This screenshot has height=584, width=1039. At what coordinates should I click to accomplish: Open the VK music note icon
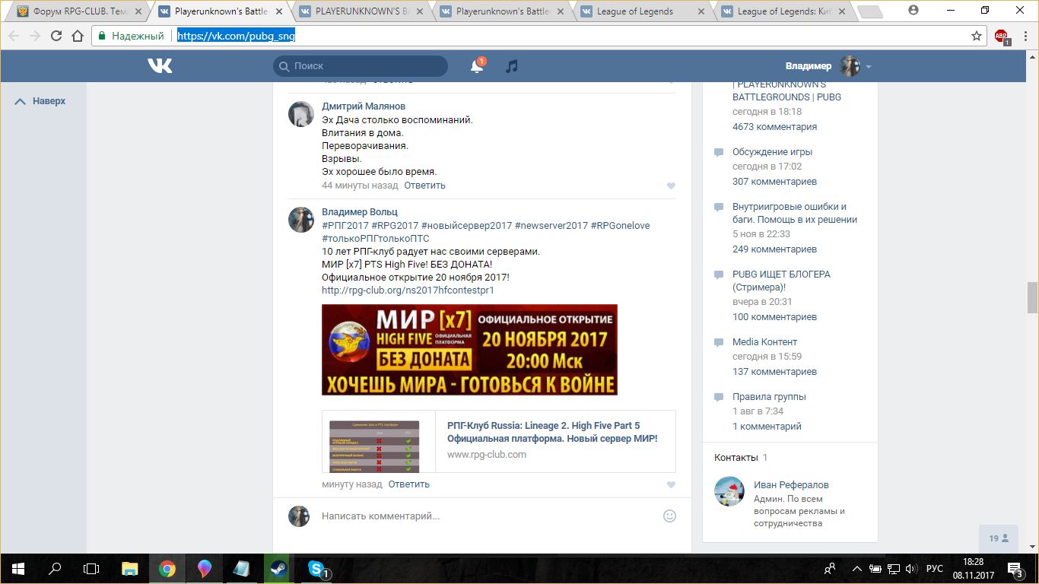click(512, 67)
